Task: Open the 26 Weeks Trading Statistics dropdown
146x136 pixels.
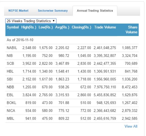Action: [31, 21]
